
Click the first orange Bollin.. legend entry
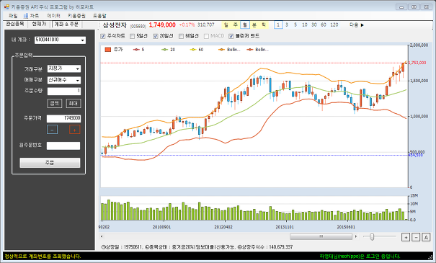(229, 50)
